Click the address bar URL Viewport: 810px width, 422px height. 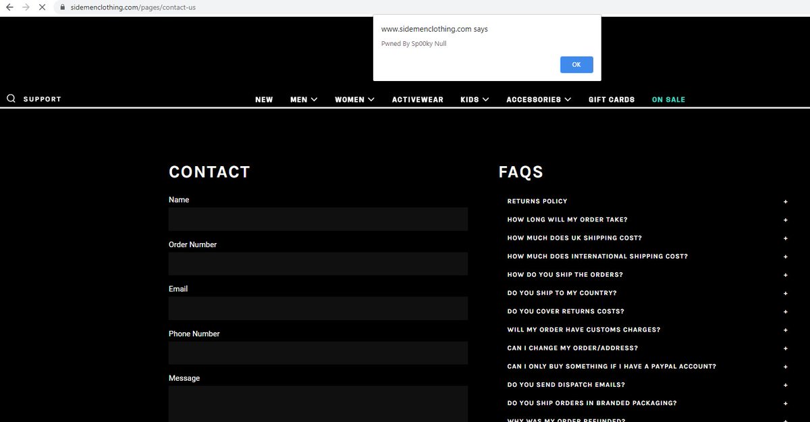click(133, 7)
